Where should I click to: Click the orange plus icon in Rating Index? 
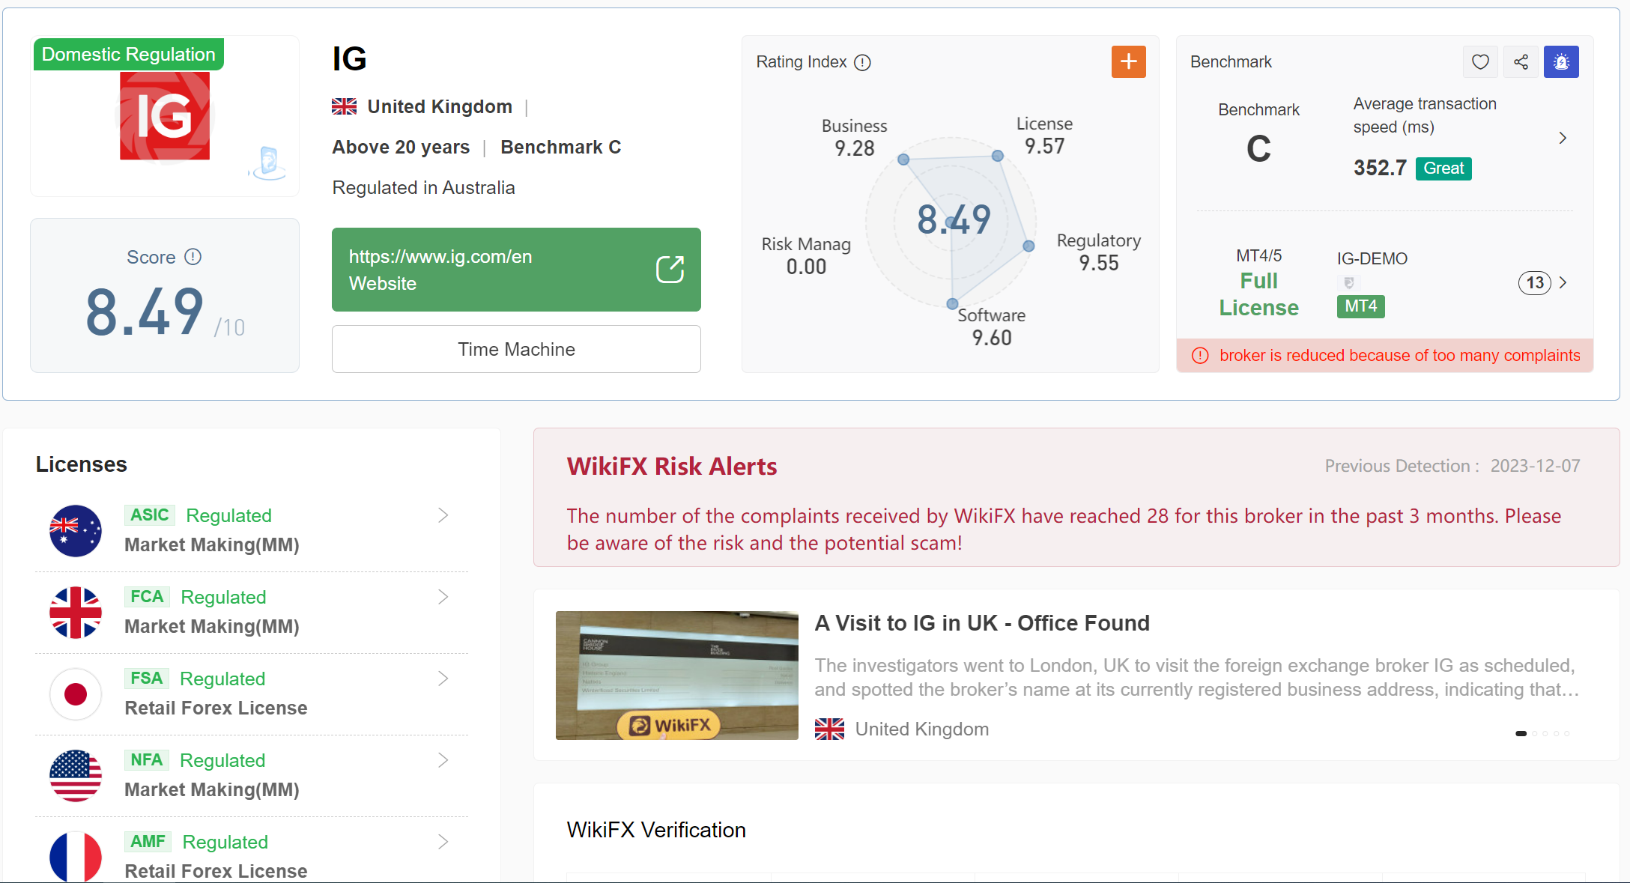tap(1128, 61)
